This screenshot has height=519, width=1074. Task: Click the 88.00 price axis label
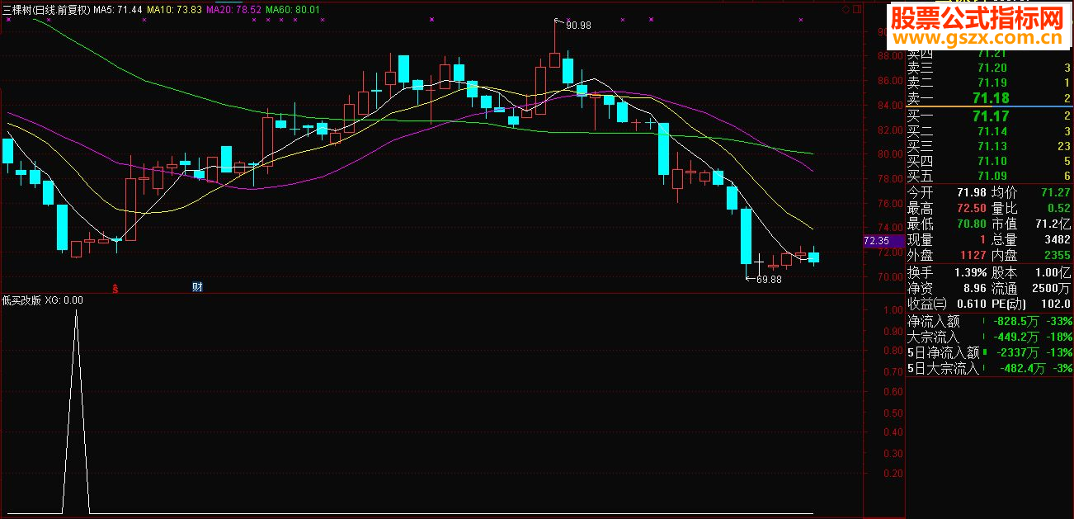[x=888, y=57]
